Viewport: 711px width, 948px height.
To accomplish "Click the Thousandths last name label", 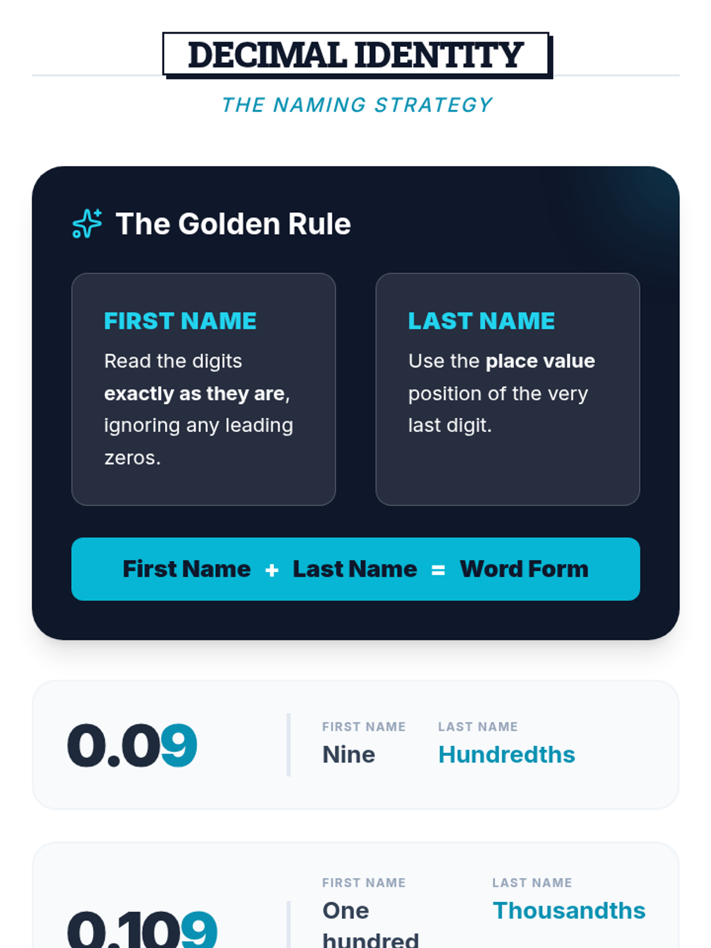I will coord(569,911).
